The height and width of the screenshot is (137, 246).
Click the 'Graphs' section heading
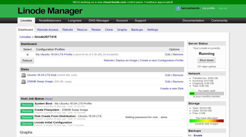click(26, 132)
